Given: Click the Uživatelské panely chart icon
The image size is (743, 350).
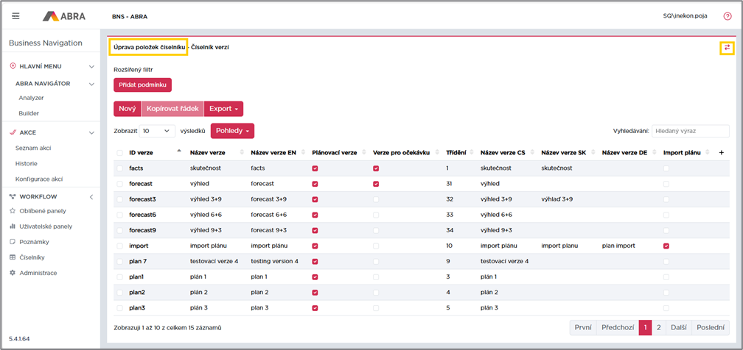Looking at the screenshot, I should point(13,226).
